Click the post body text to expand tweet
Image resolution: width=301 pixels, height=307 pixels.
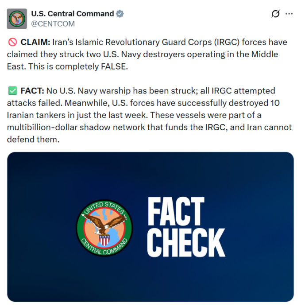pyautogui.click(x=150, y=91)
